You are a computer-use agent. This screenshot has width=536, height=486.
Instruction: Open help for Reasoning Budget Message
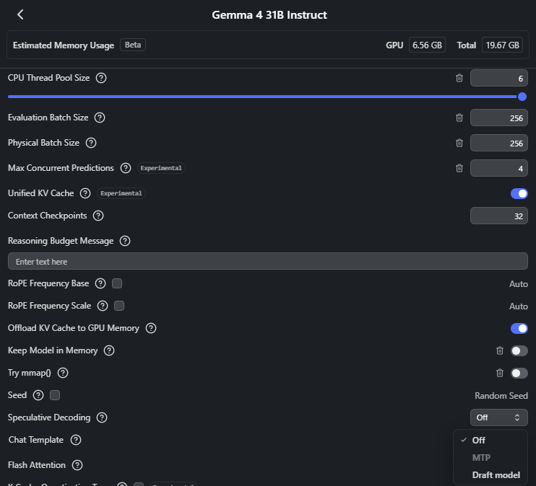(125, 241)
